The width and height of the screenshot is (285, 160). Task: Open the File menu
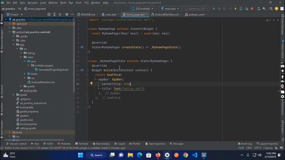coord(8,3)
